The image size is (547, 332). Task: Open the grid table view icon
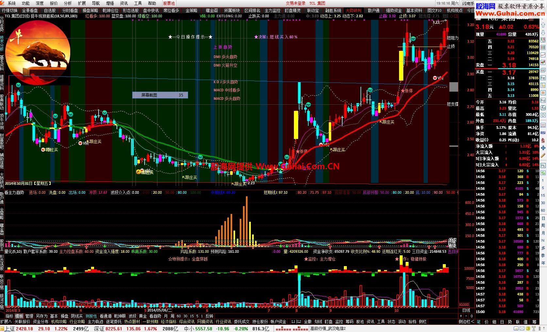point(543,47)
